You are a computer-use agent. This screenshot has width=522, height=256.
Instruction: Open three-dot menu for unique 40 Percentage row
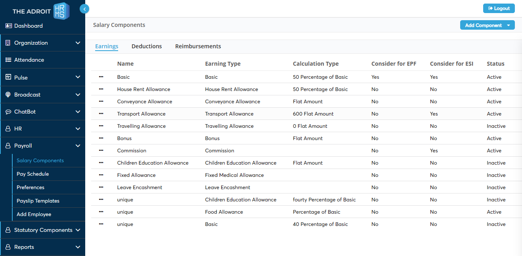(x=101, y=224)
